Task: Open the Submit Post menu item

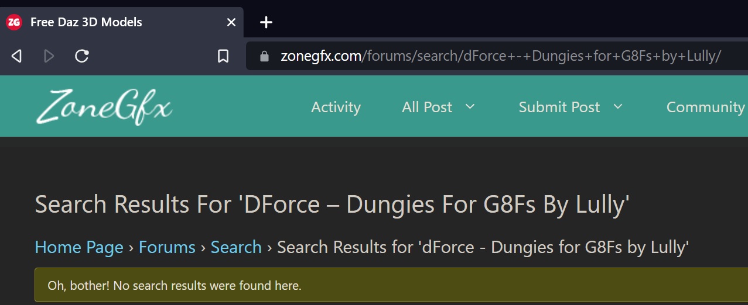Action: coord(559,107)
